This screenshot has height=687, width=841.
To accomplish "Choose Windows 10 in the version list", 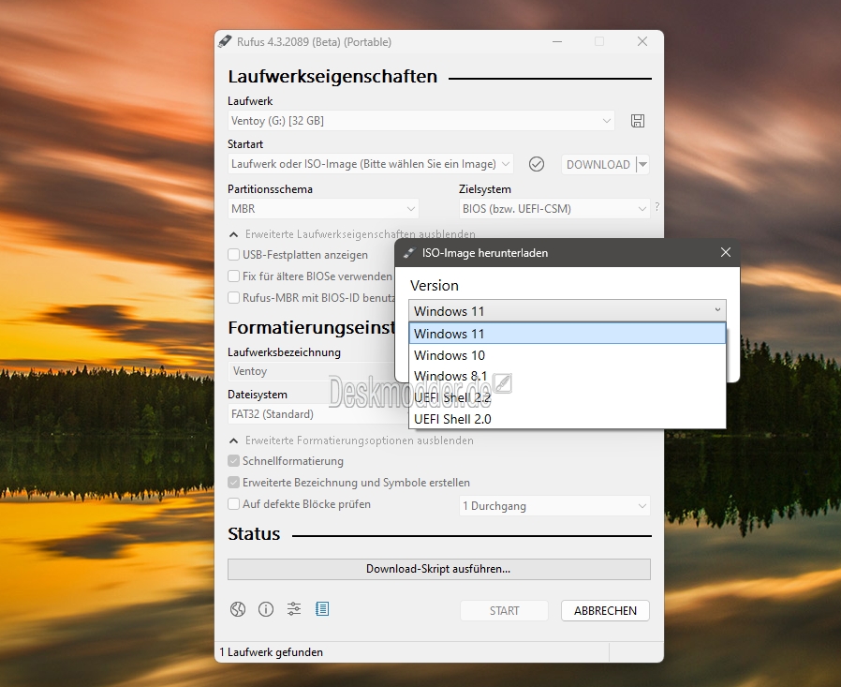I will (x=568, y=355).
